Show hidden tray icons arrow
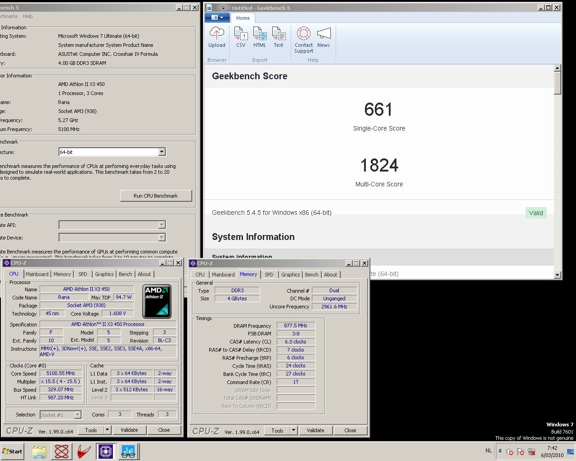This screenshot has width=576, height=461. [500, 451]
